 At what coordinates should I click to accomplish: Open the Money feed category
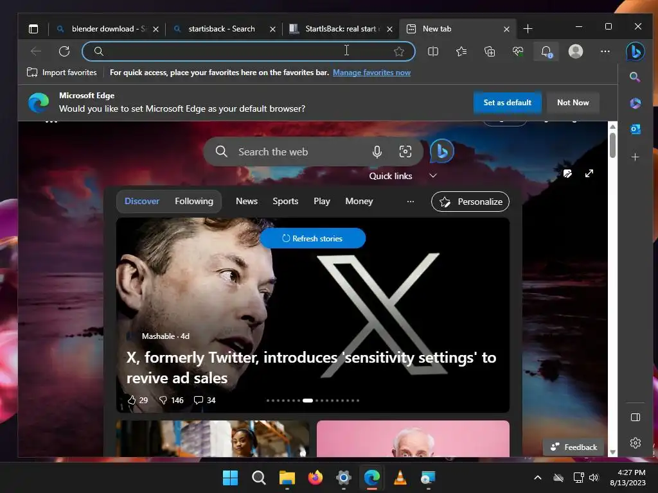359,201
